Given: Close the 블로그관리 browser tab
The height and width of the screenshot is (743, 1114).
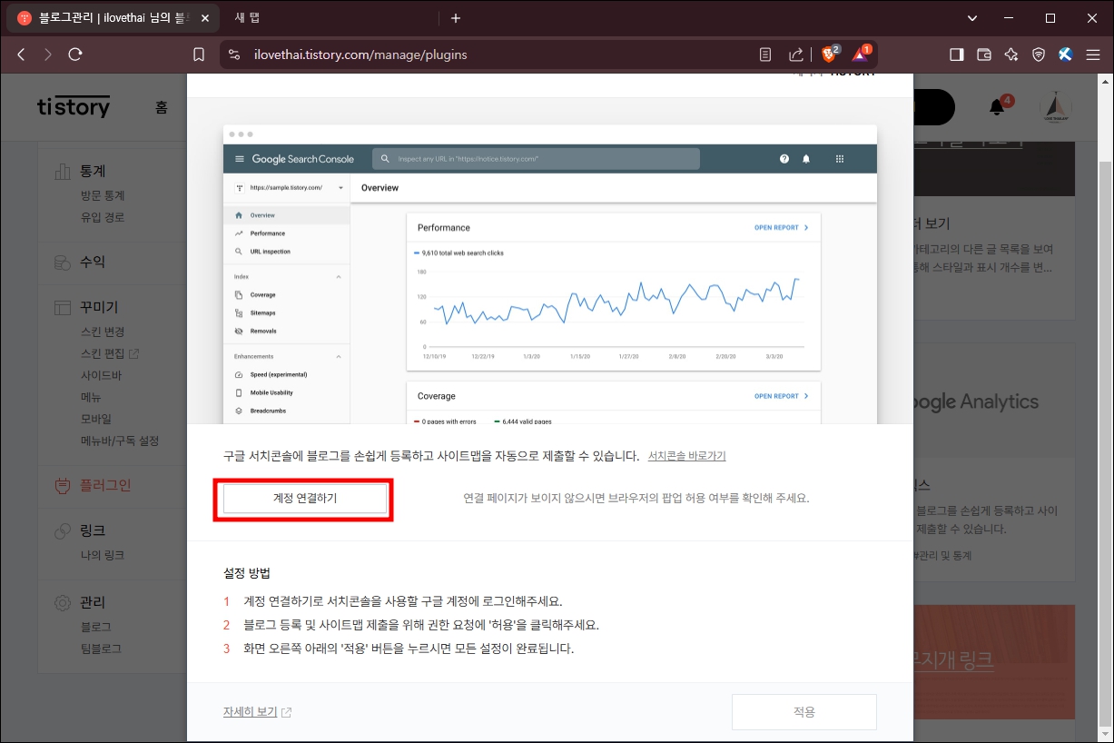Looking at the screenshot, I should [203, 18].
